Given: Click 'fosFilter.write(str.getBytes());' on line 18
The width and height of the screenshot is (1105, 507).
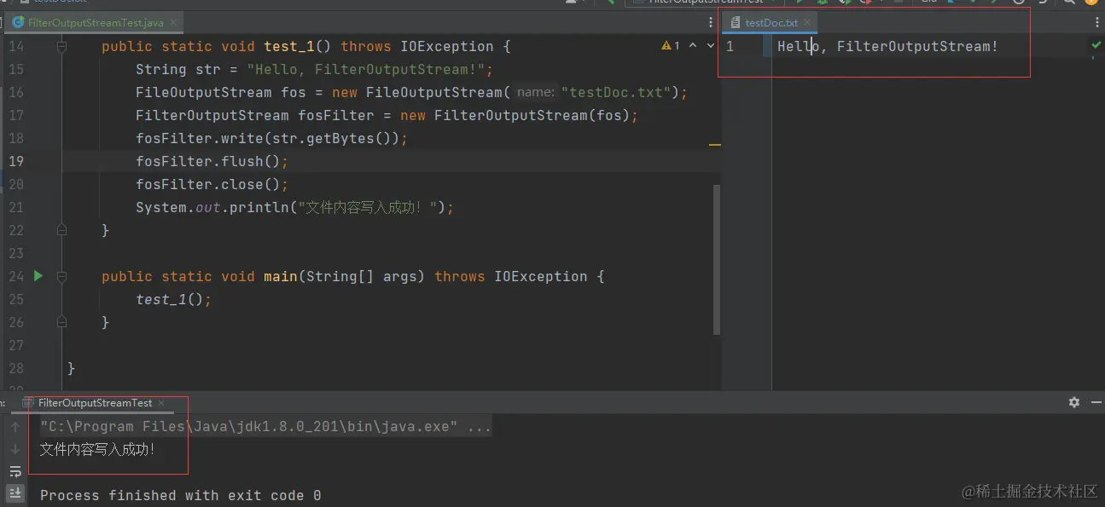Looking at the screenshot, I should point(271,138).
